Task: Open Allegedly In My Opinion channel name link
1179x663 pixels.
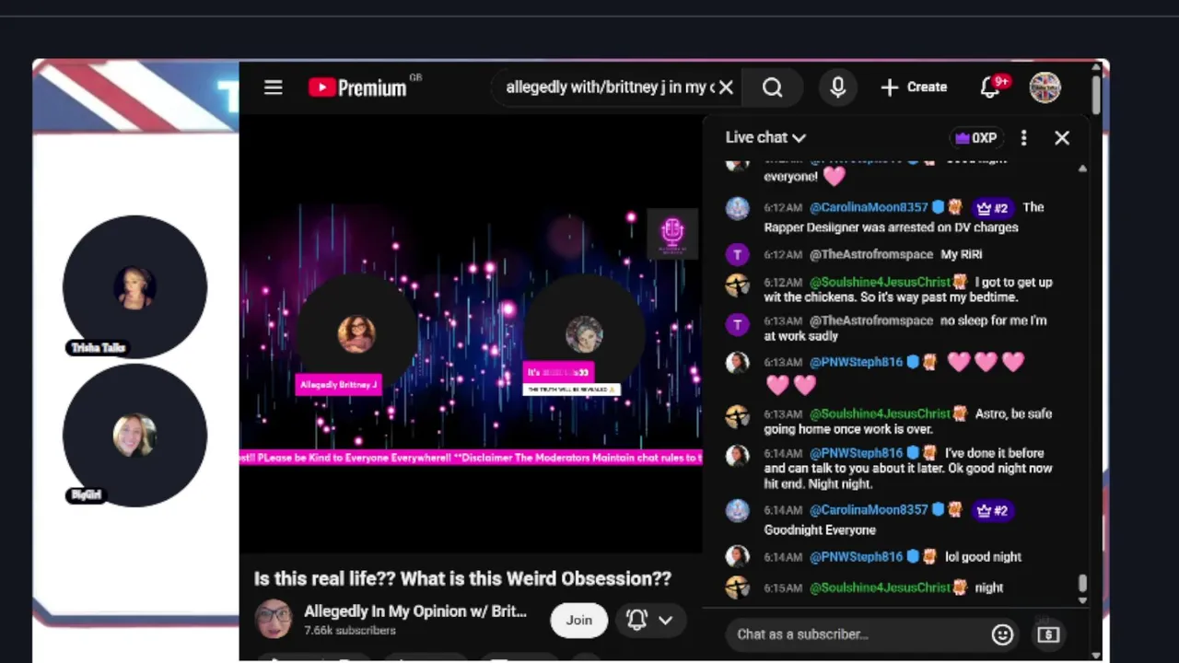Action: click(x=415, y=611)
